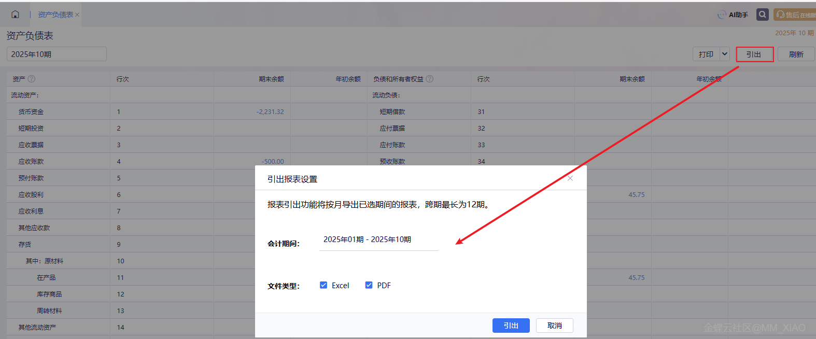The height and width of the screenshot is (339, 816).
Task: Click the 年初余额 header under 资产
Action: click(348, 79)
